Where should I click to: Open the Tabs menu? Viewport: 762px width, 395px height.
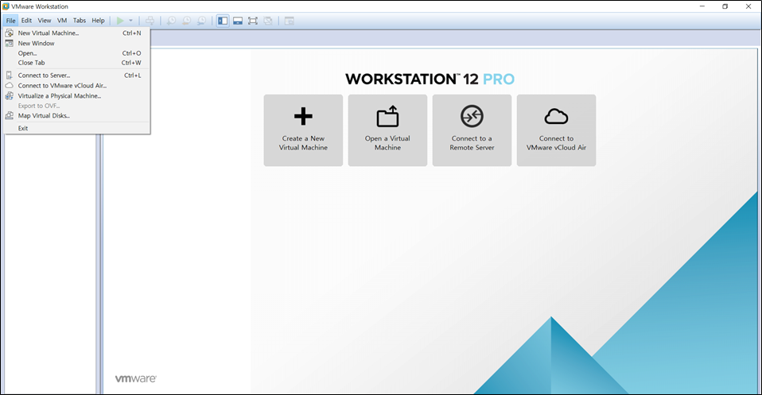tap(80, 21)
